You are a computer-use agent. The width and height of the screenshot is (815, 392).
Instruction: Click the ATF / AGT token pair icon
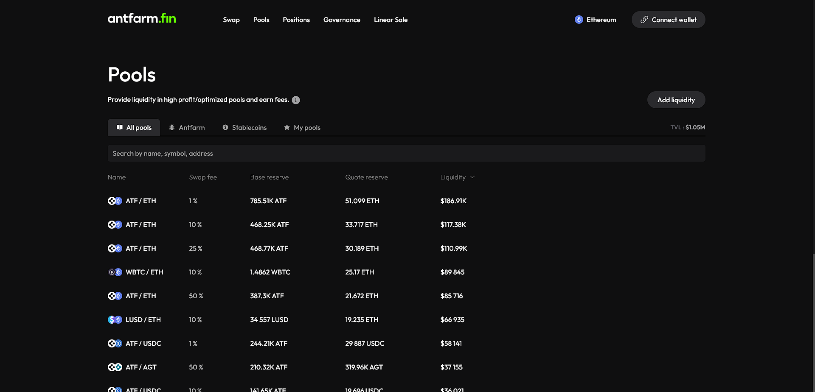[115, 367]
